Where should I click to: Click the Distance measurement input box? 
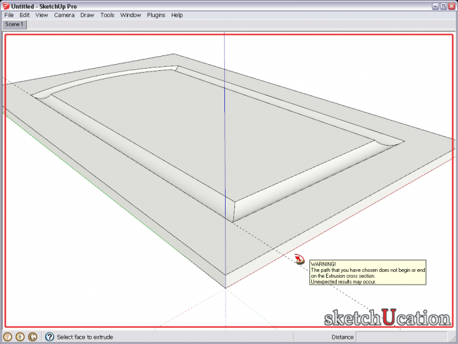click(401, 337)
